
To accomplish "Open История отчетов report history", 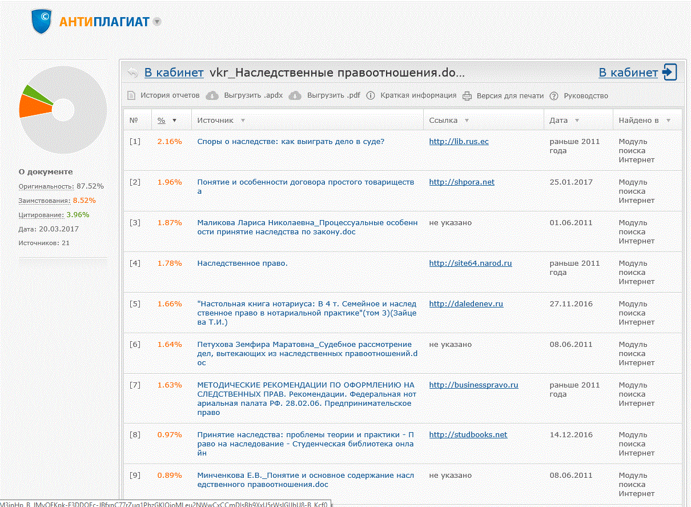I will 170,95.
